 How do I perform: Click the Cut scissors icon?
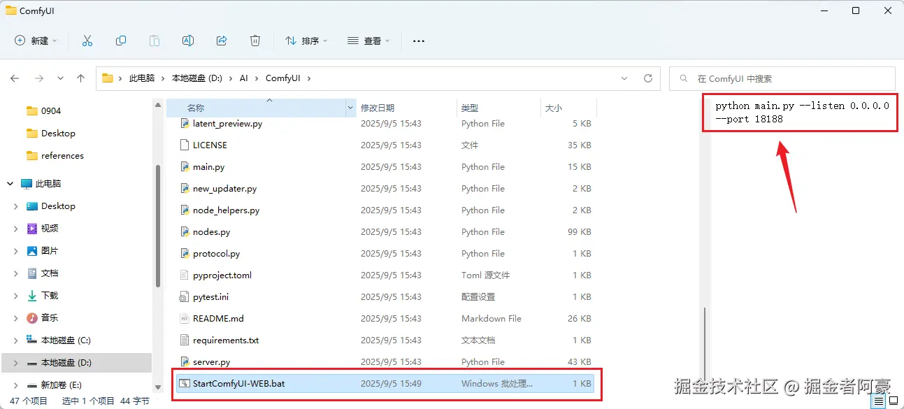point(87,41)
